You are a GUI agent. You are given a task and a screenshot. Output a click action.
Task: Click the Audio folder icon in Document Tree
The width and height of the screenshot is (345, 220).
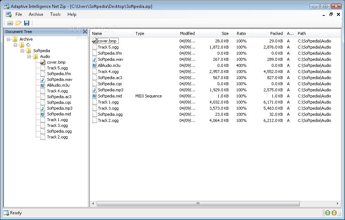pyautogui.click(x=35, y=56)
